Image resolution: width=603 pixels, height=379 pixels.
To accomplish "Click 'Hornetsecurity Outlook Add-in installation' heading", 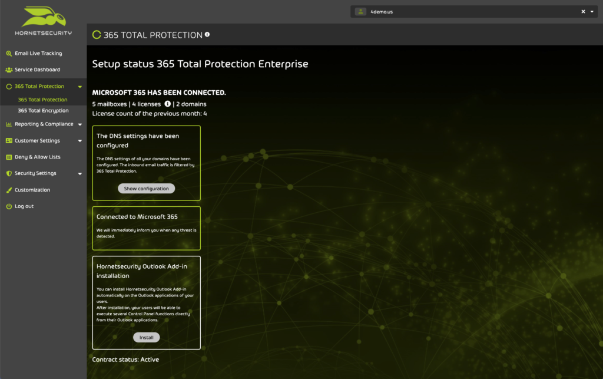I will click(x=142, y=271).
